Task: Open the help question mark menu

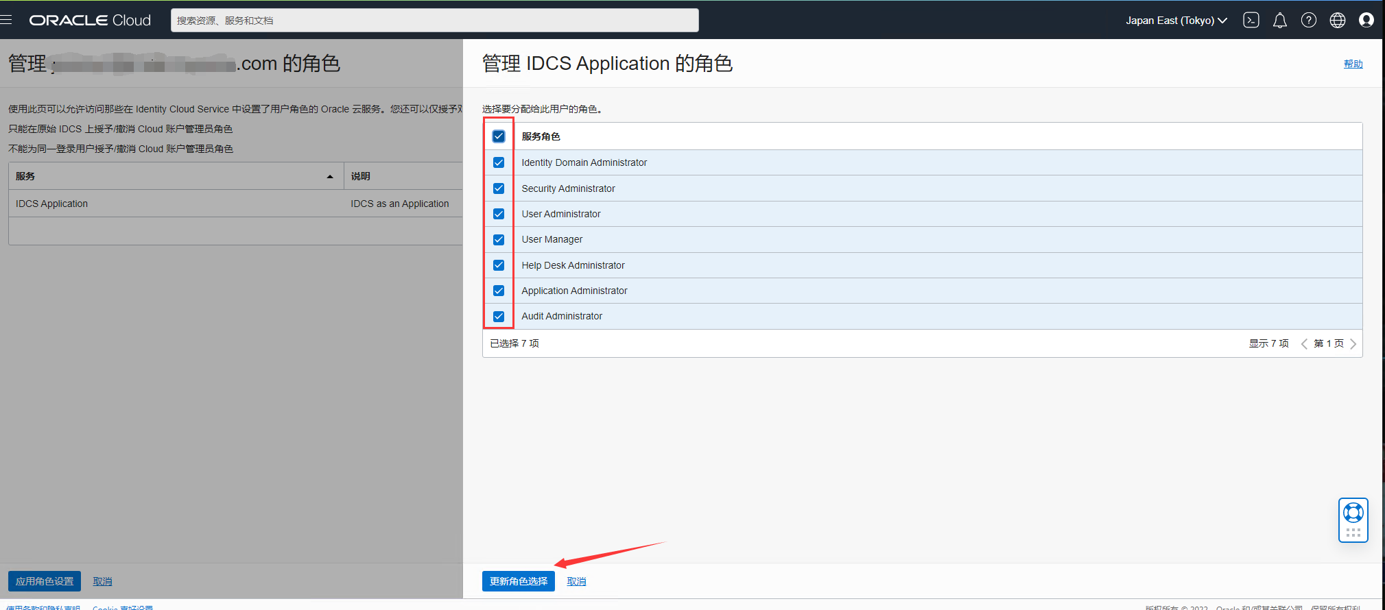Action: coord(1309,21)
